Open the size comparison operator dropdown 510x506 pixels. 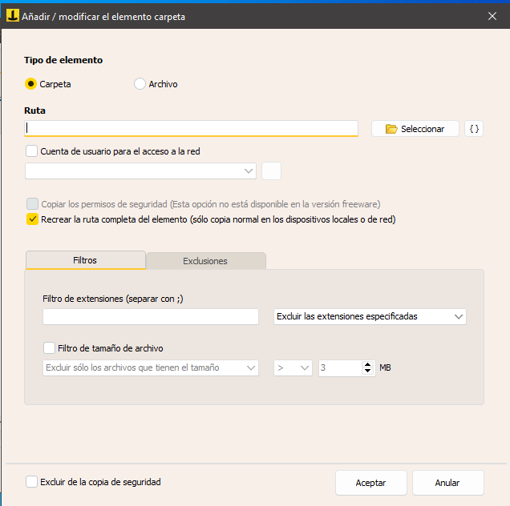pos(293,368)
